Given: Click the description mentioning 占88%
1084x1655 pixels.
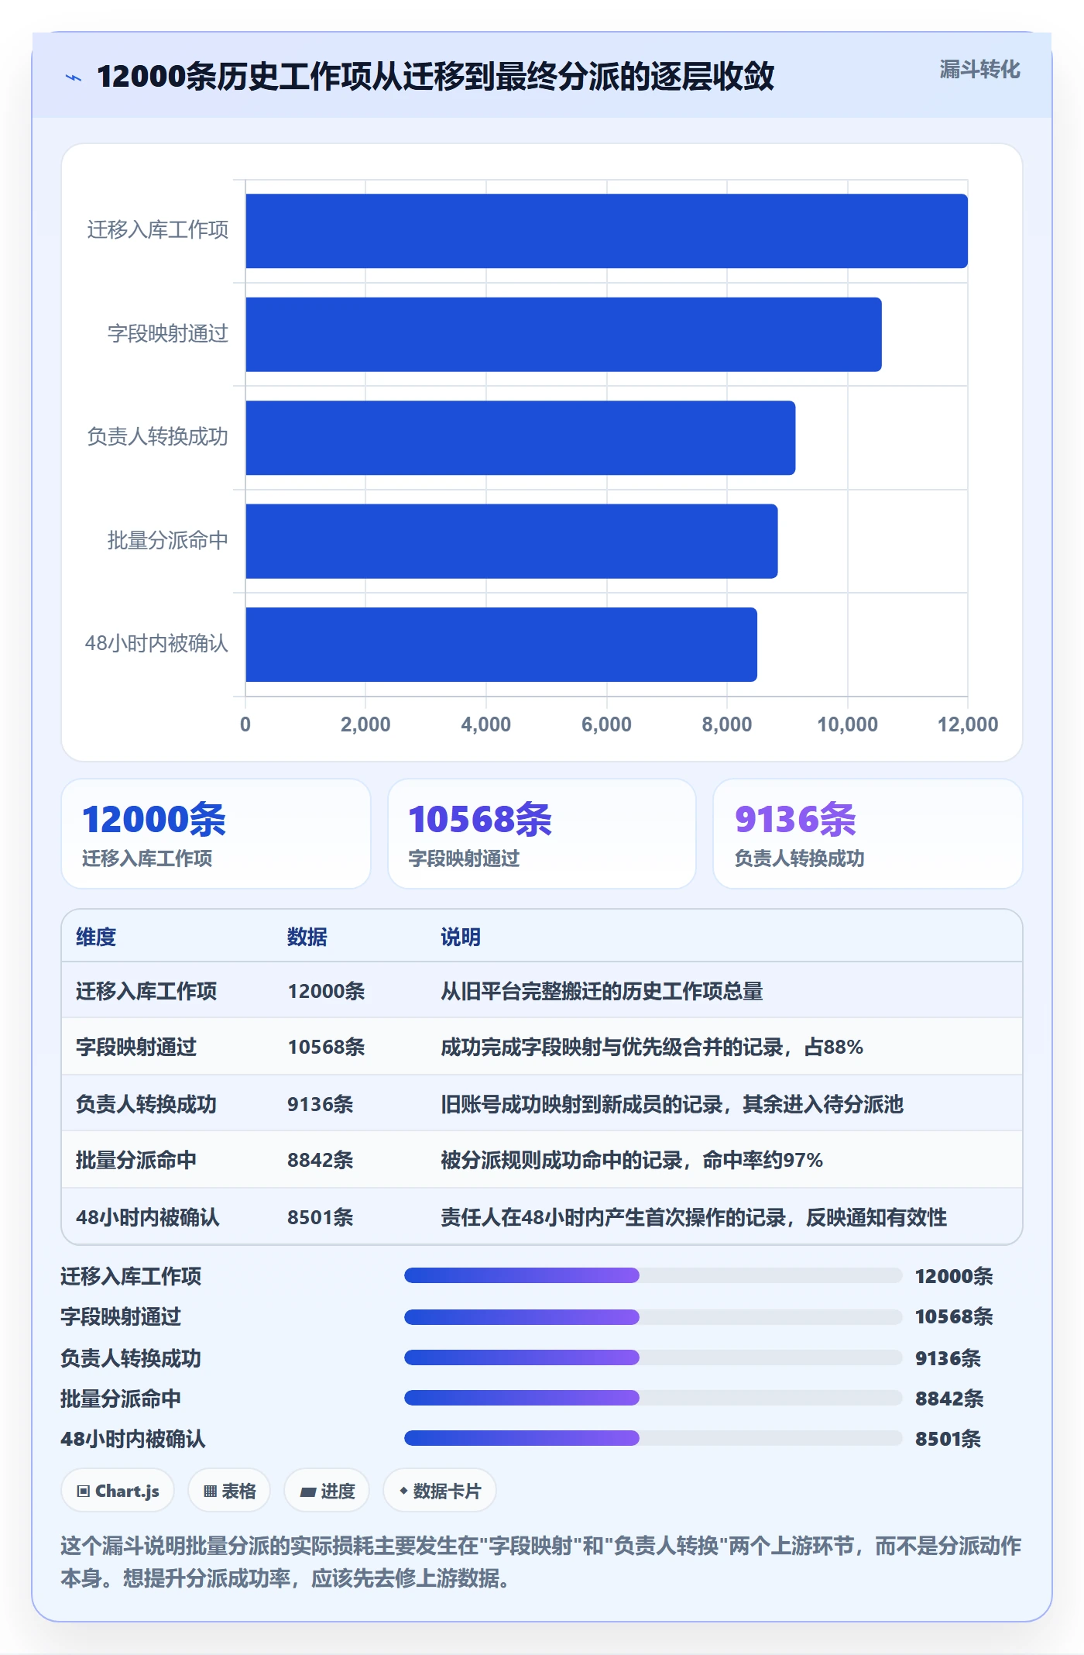Looking at the screenshot, I should click(652, 1047).
